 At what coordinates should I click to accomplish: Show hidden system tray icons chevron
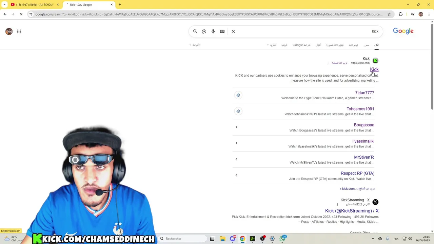click(373, 239)
